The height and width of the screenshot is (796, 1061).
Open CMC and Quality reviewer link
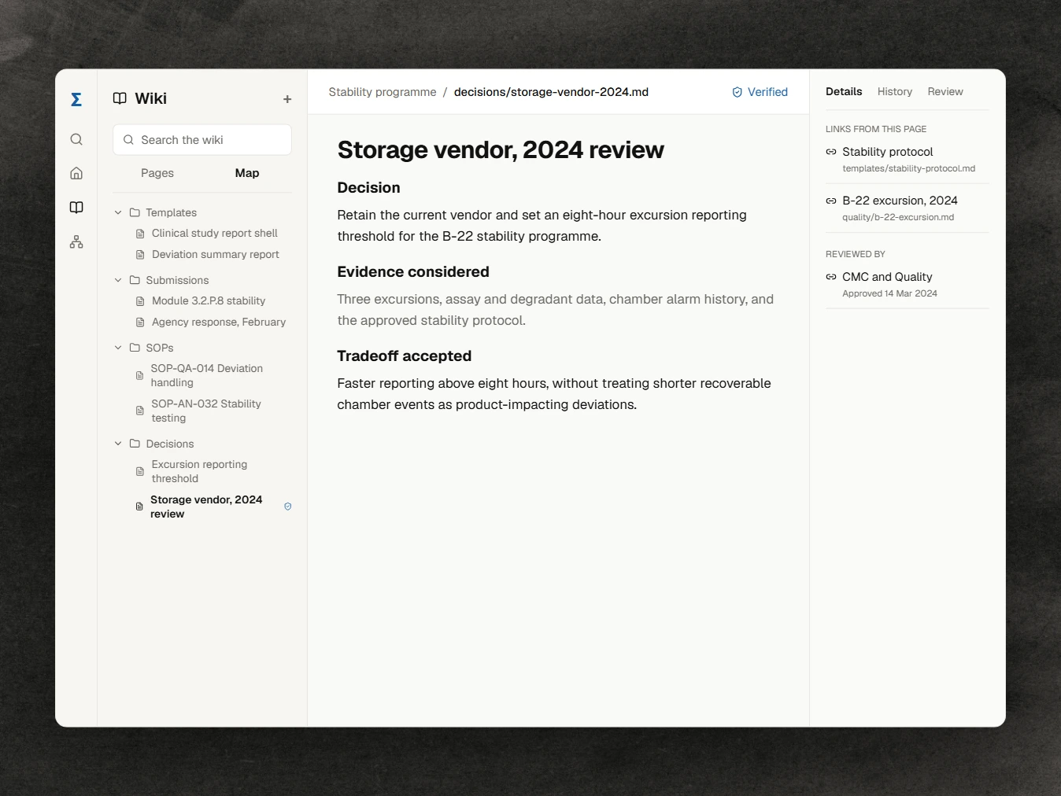click(x=887, y=277)
